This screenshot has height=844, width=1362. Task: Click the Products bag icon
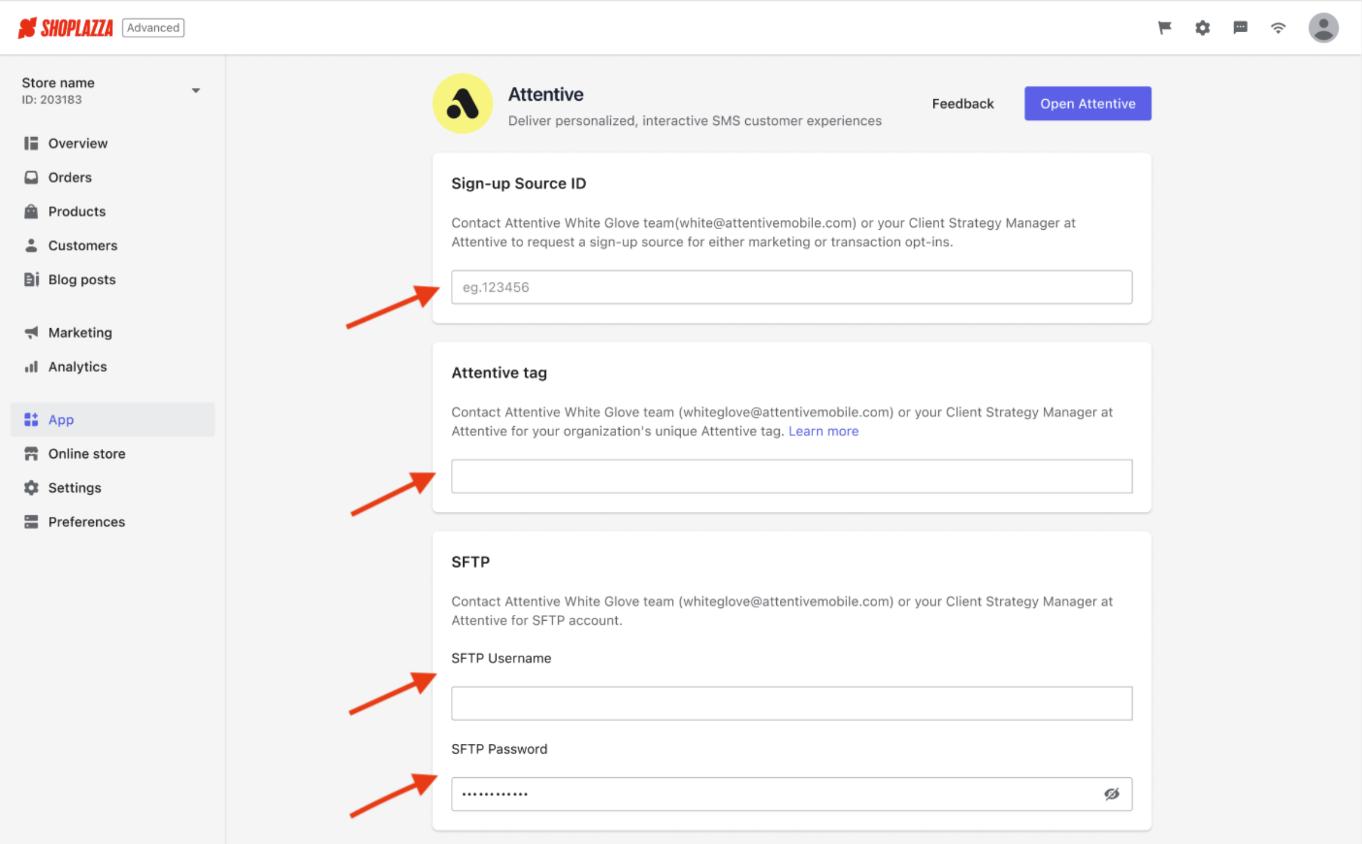(31, 211)
